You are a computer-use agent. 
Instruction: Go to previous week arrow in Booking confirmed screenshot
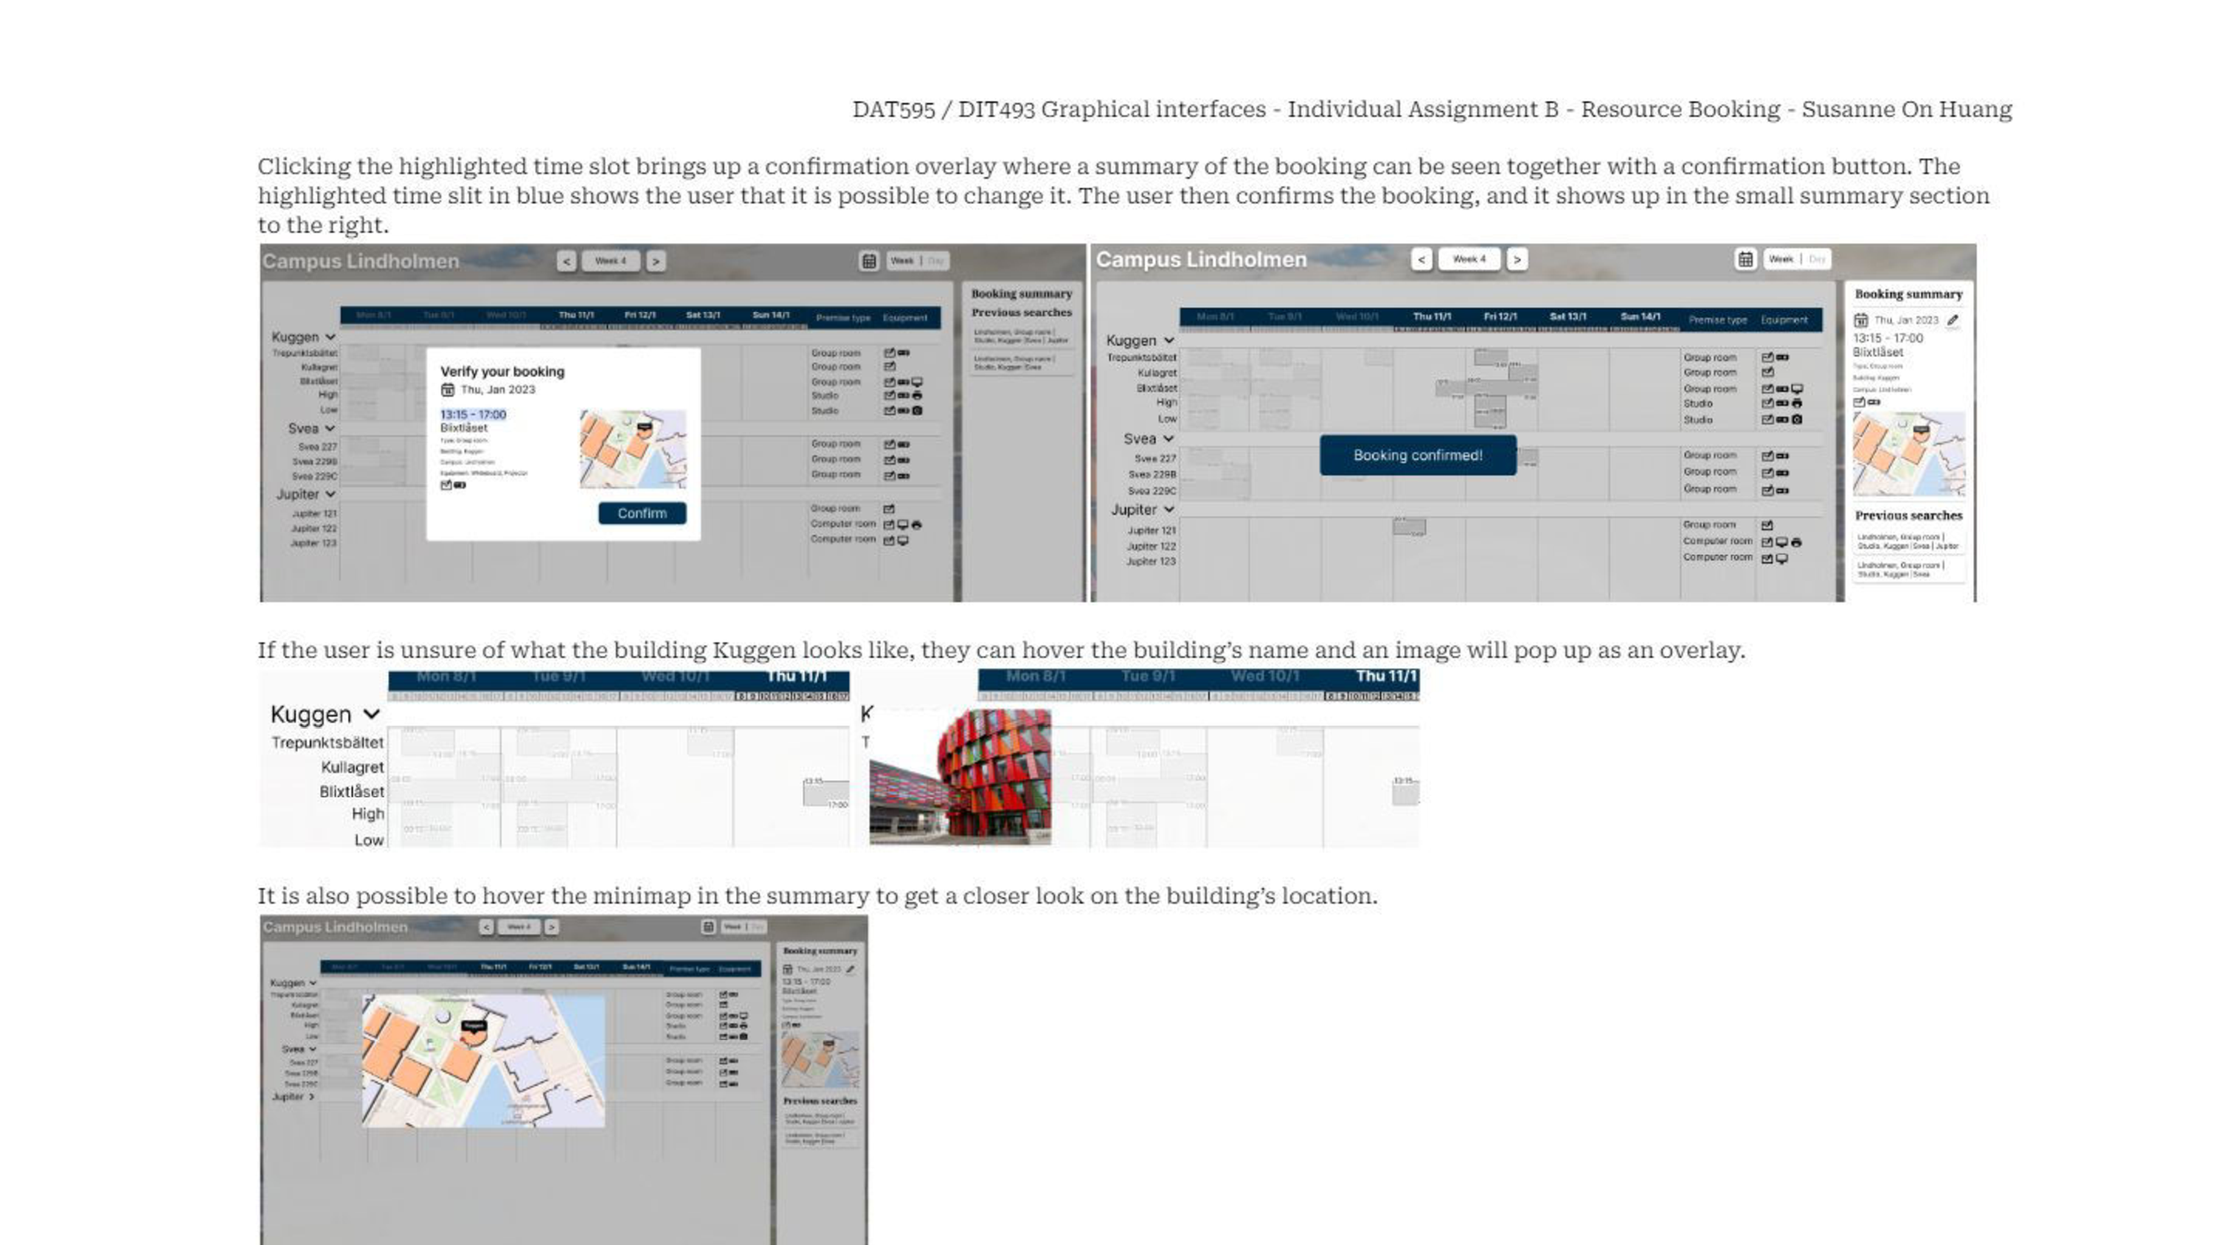1421,259
